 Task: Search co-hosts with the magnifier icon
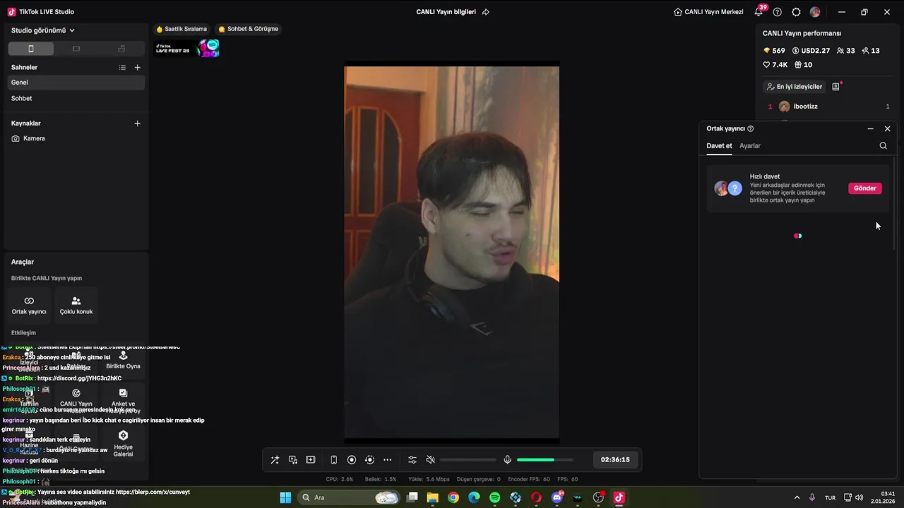[884, 146]
